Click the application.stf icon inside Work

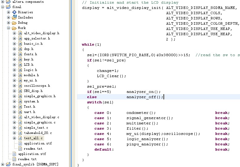coord(20,143)
